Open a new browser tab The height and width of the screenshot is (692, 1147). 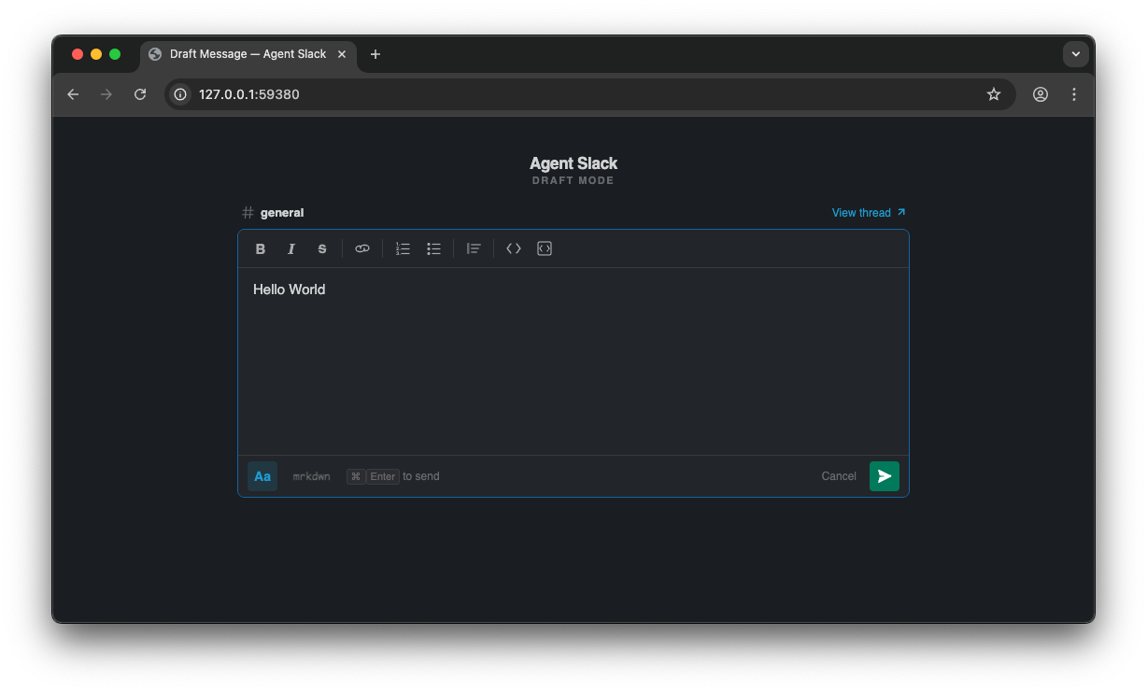coord(375,54)
